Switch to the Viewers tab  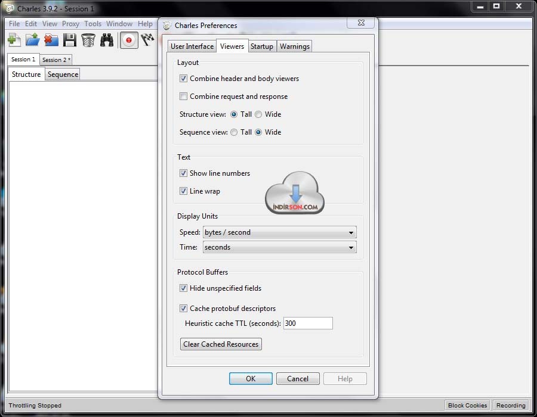pyautogui.click(x=232, y=46)
